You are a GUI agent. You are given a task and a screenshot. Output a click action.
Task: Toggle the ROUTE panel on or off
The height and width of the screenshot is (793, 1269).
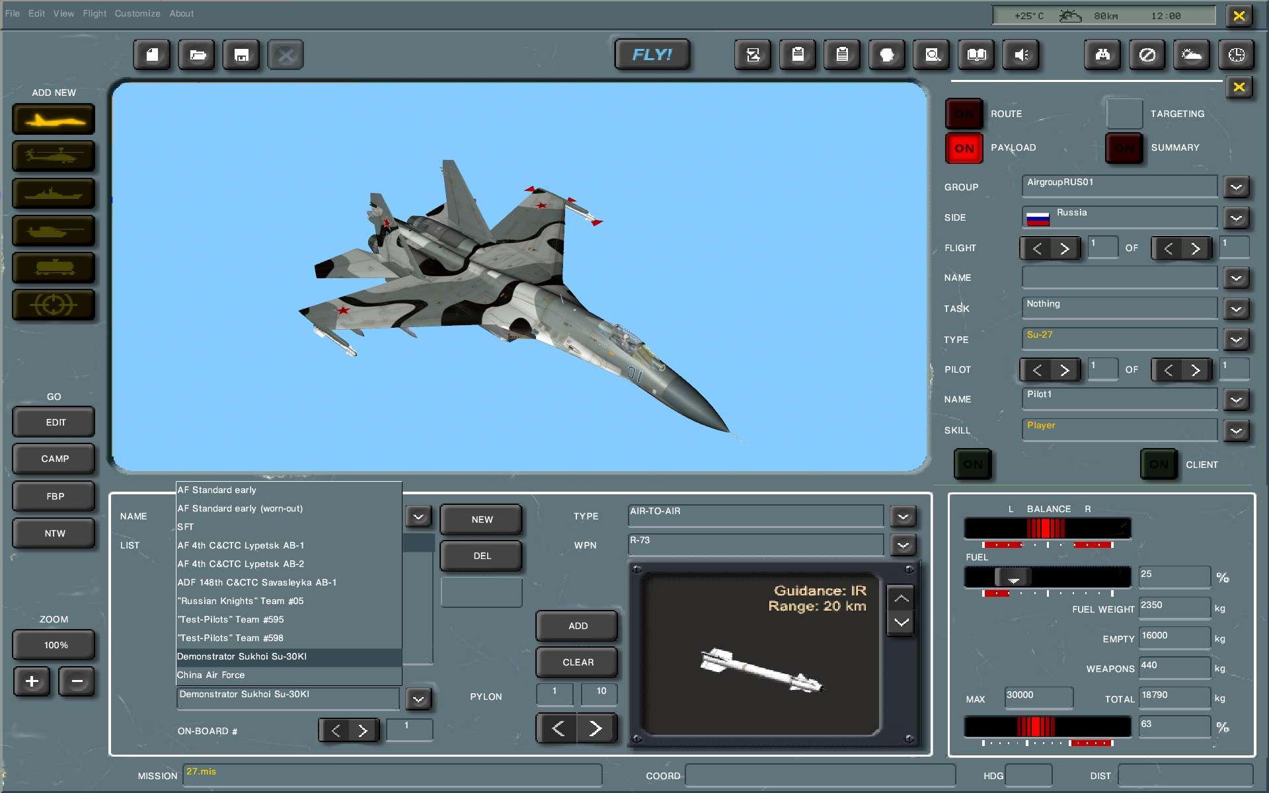964,113
